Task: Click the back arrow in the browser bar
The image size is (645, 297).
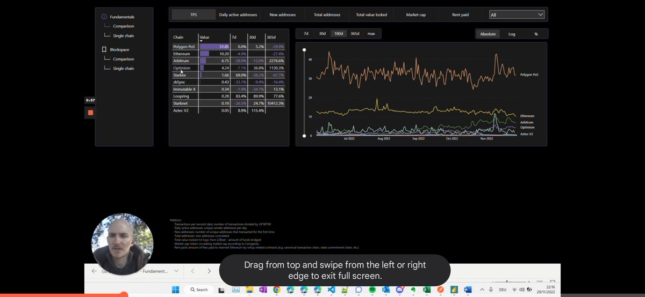Action: click(94, 271)
